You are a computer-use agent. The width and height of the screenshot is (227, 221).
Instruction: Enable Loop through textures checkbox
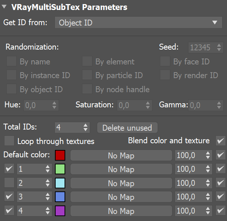[x=10, y=141]
